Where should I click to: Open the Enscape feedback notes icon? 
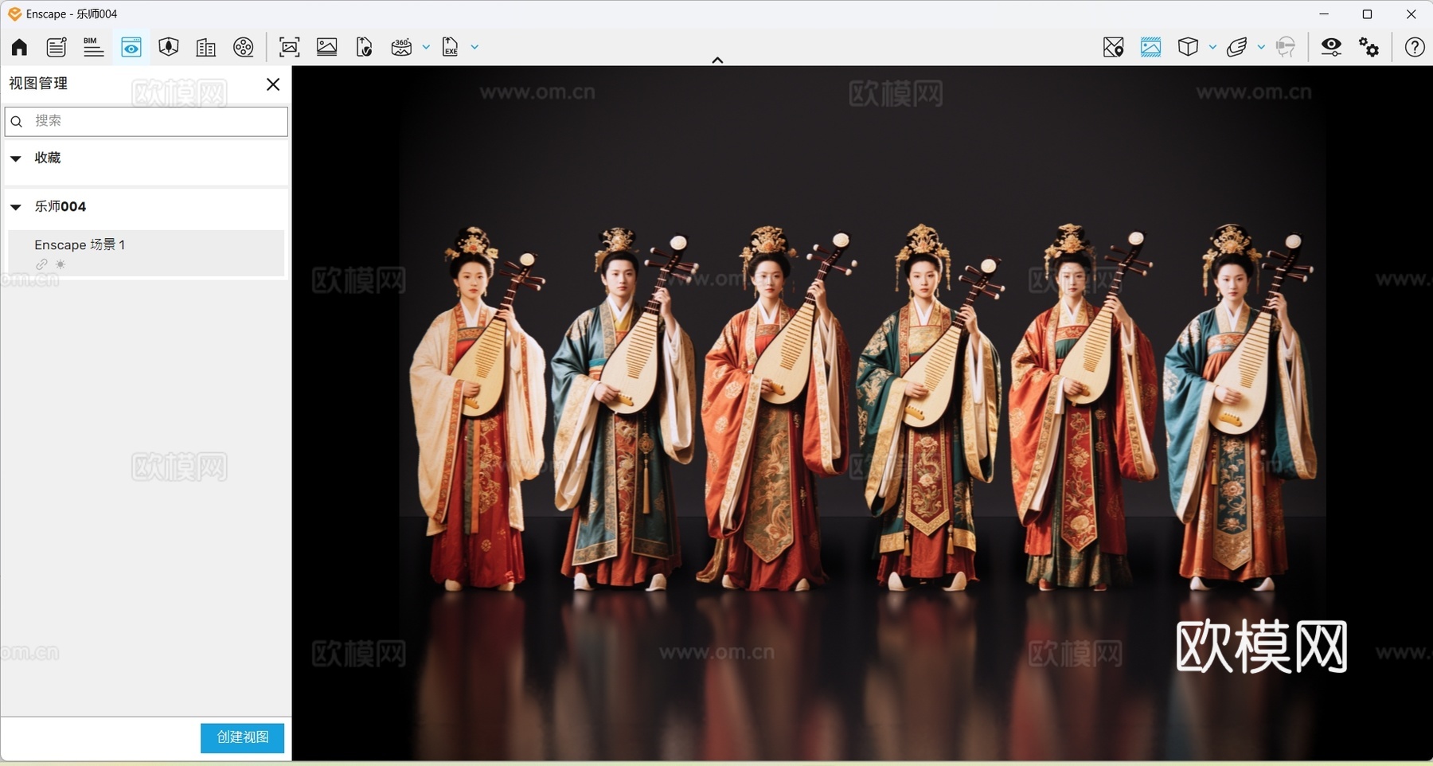tap(57, 47)
